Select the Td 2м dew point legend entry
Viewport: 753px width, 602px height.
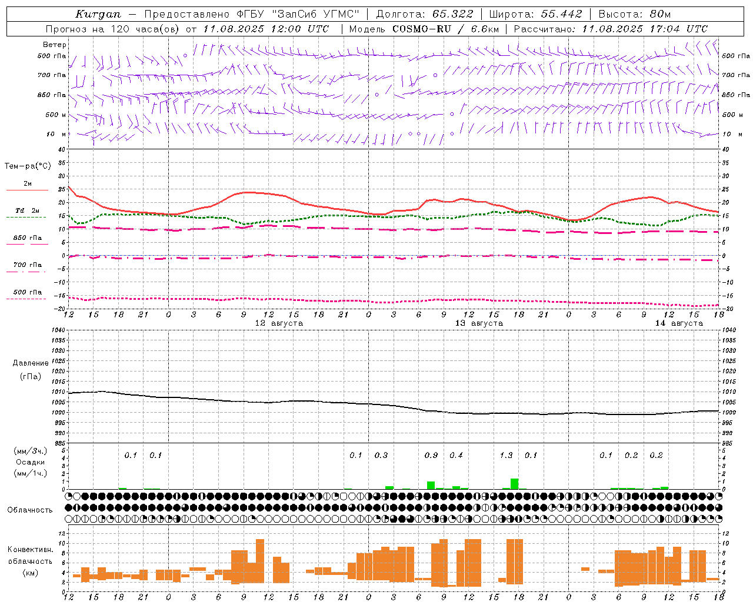[x=27, y=210]
